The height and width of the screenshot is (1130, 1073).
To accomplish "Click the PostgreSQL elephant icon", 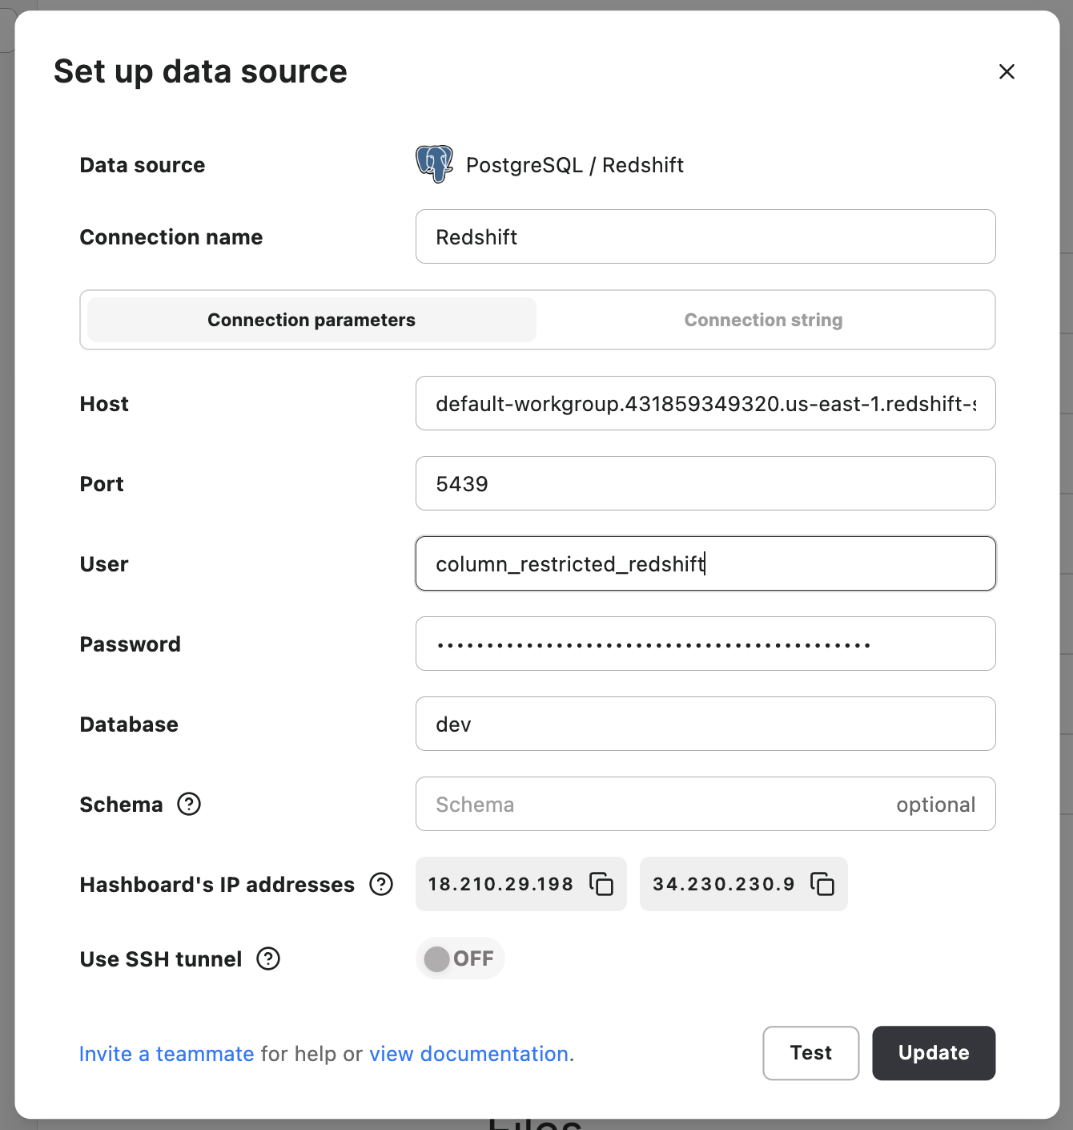I will [x=435, y=164].
